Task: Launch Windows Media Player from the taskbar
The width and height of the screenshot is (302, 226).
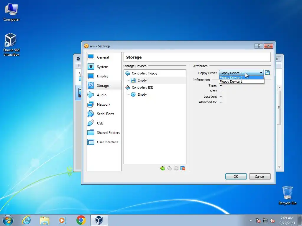Action: coord(63,220)
